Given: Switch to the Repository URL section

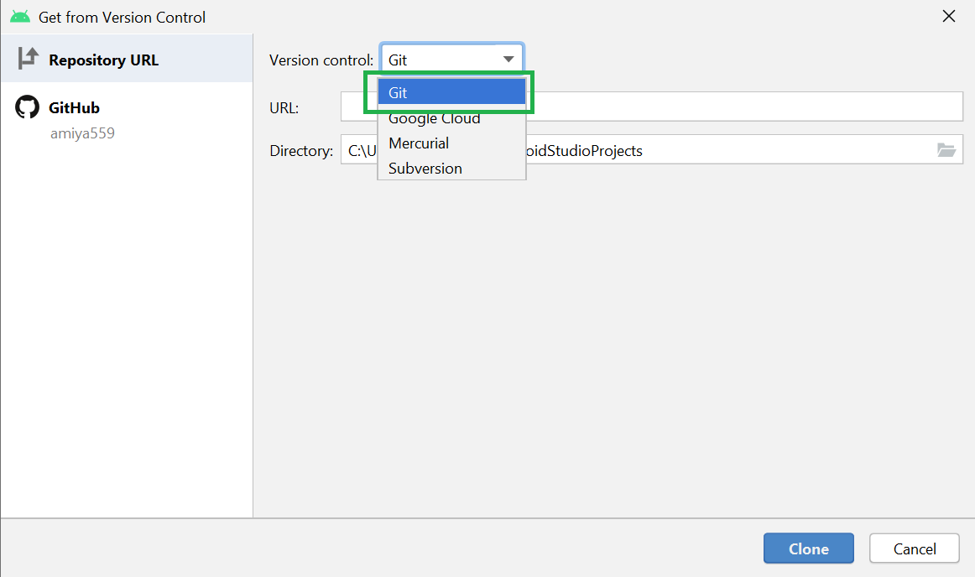Looking at the screenshot, I should [103, 60].
